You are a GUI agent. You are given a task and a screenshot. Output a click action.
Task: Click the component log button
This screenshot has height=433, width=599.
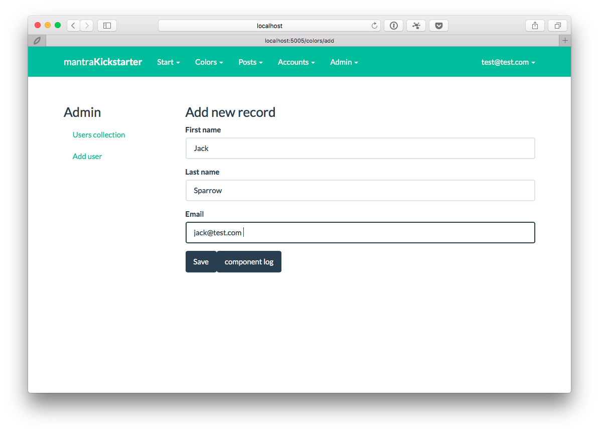point(249,262)
